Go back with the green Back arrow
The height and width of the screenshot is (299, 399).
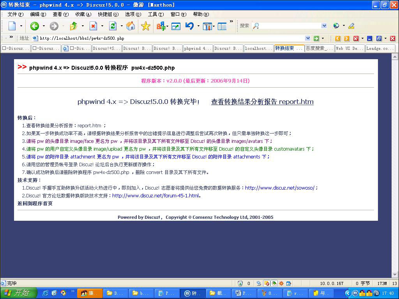(34, 26)
